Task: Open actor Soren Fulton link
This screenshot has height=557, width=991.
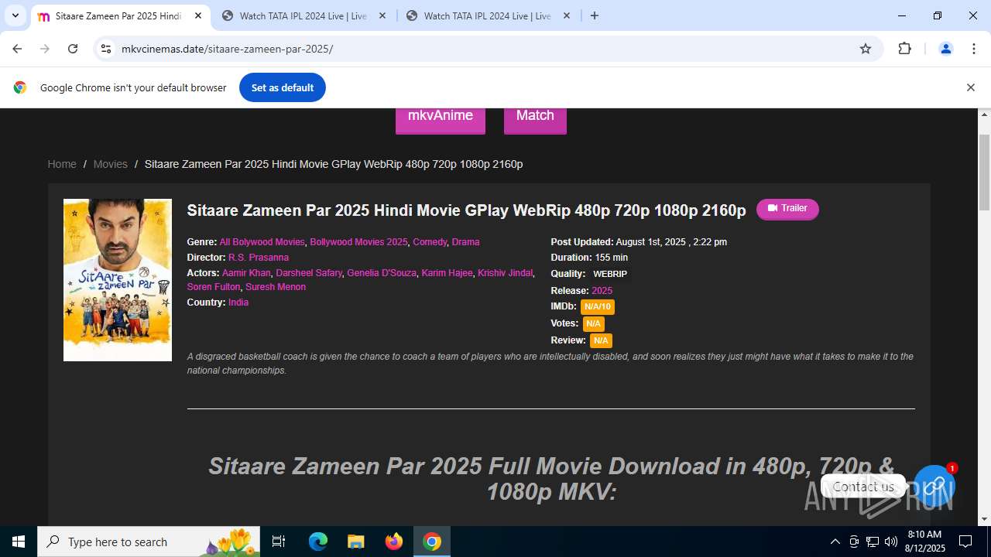Action: [214, 287]
